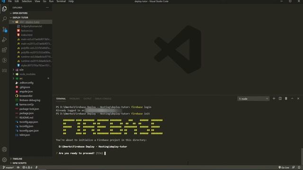Switch to the TERMINAL panel tab
This screenshot has width=303, height=170.
click(61, 99)
